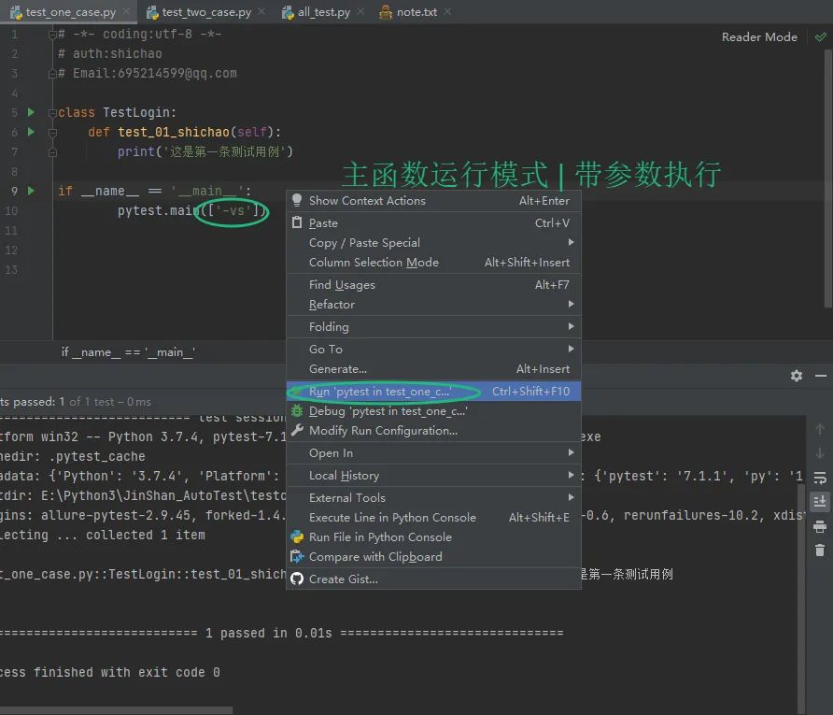Viewport: 833px width, 715px height.
Task: Collapse the class TestLogin fold marker
Action: tap(52, 113)
